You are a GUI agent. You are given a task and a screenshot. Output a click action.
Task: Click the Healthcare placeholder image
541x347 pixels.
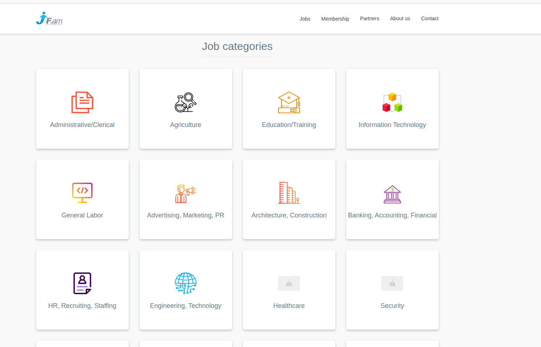289,283
